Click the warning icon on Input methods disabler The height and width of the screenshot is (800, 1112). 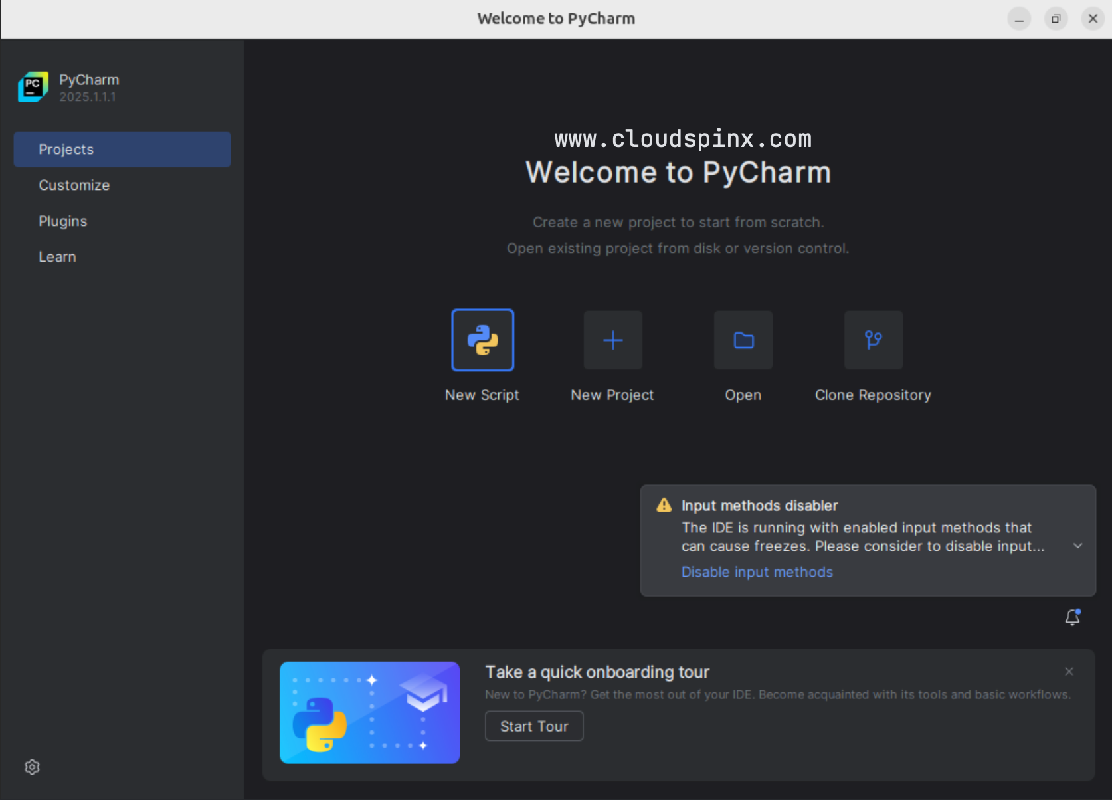point(662,505)
